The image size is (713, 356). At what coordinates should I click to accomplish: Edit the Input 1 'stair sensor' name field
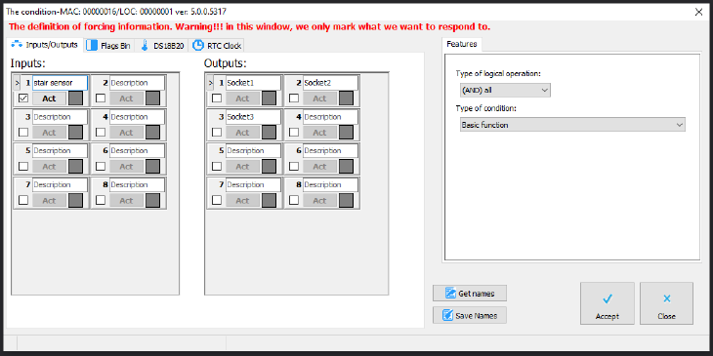point(60,83)
